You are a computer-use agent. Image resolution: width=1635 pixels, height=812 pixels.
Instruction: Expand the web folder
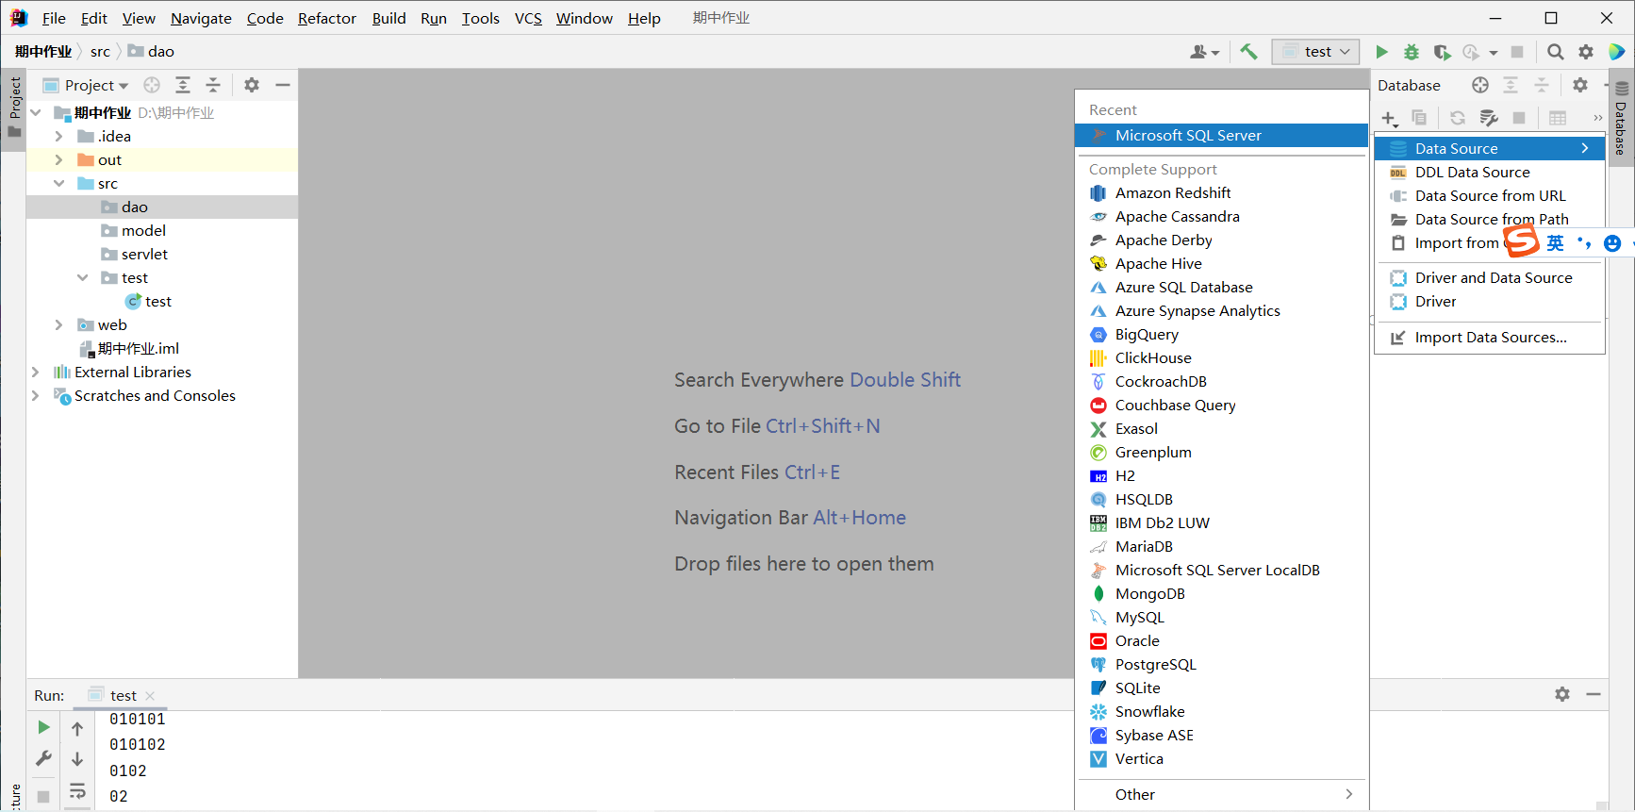click(58, 325)
